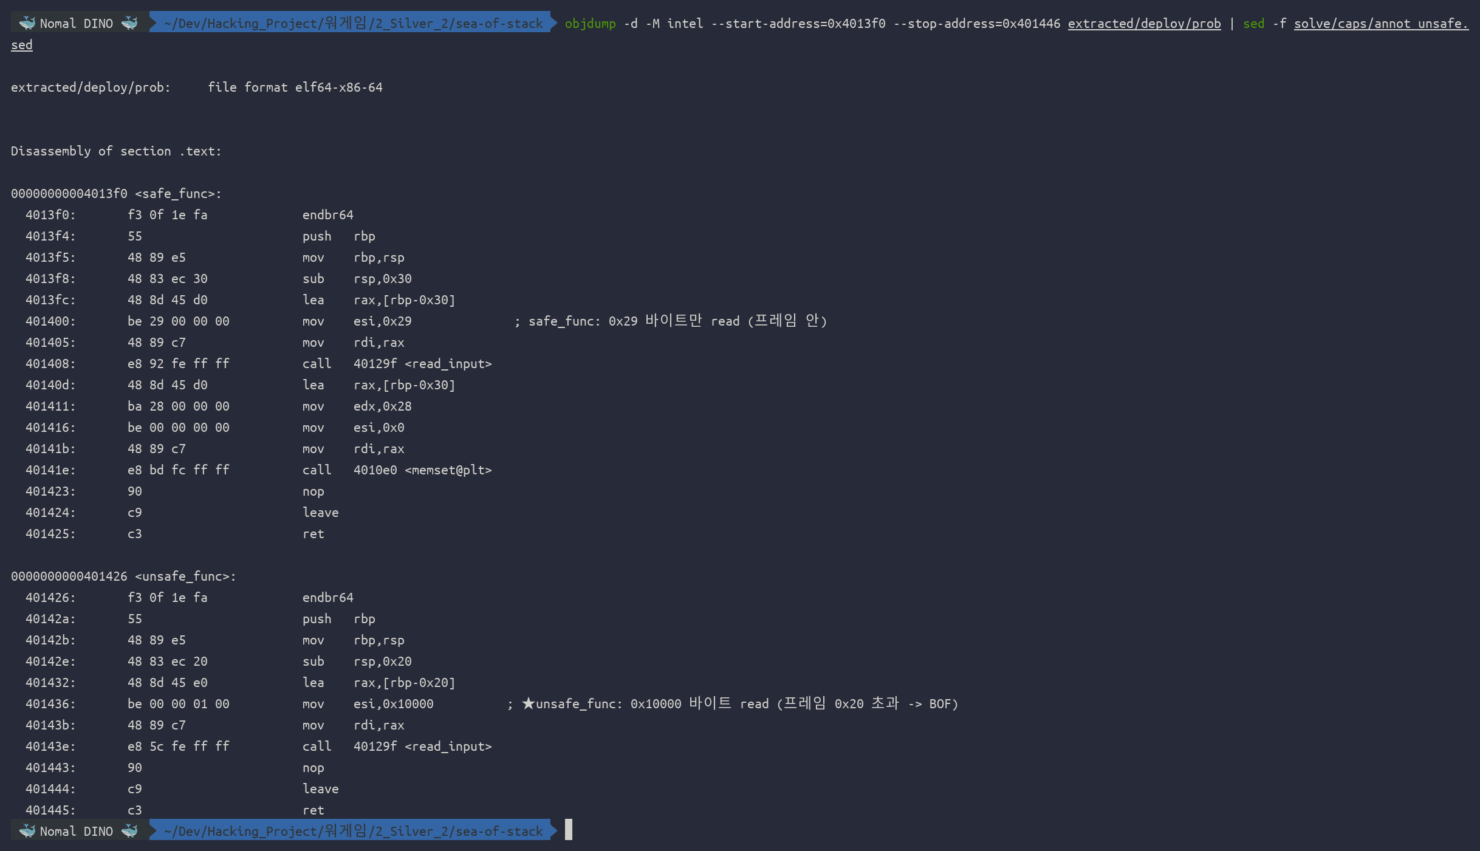The image size is (1480, 851).
Task: Click the 'ret' instruction at address 401425
Action: (313, 534)
